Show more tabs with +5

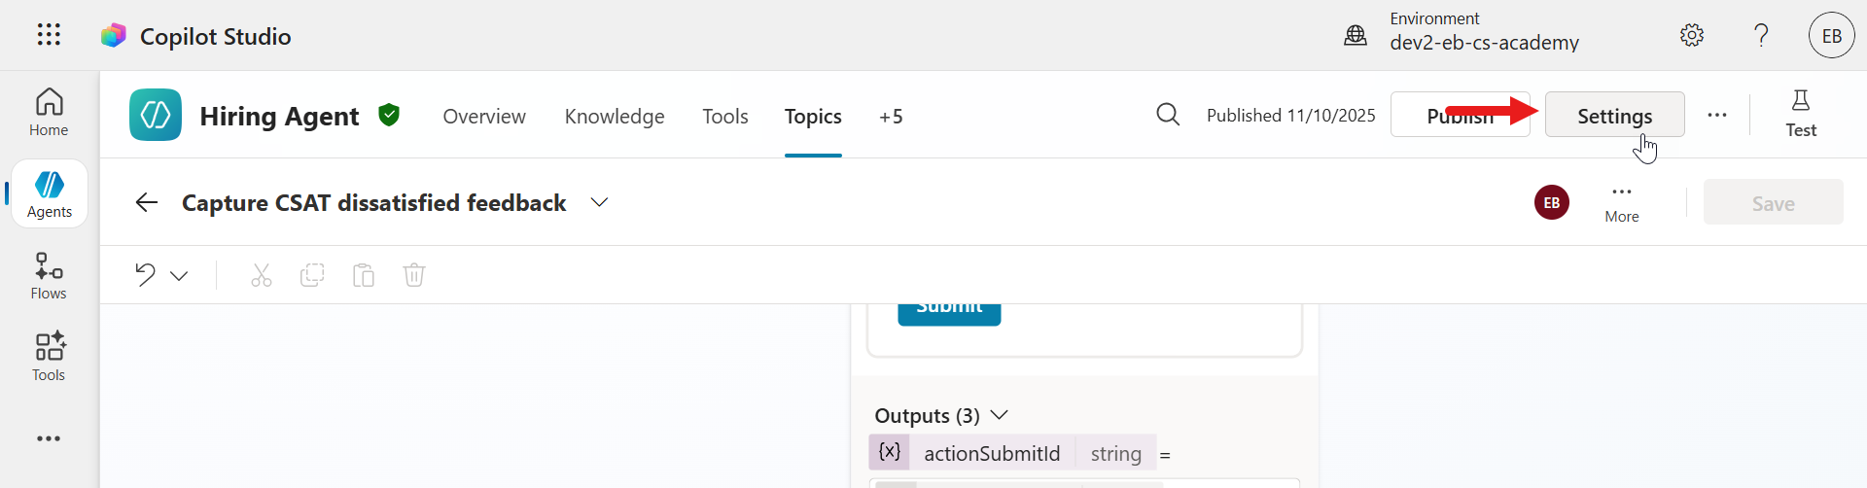[891, 117]
